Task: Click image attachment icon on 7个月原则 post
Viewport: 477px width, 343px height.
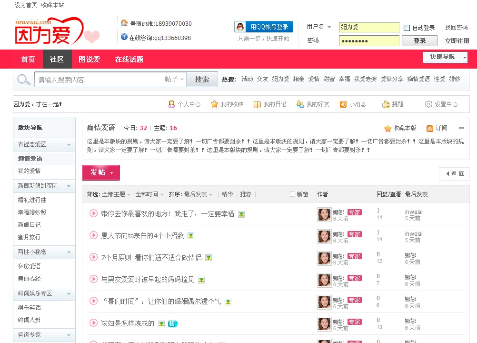Action: (x=209, y=258)
